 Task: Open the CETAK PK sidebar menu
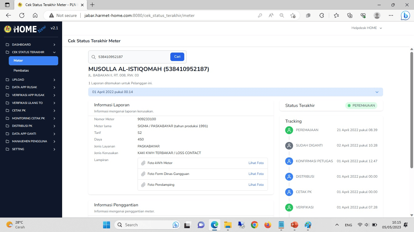click(x=31, y=111)
